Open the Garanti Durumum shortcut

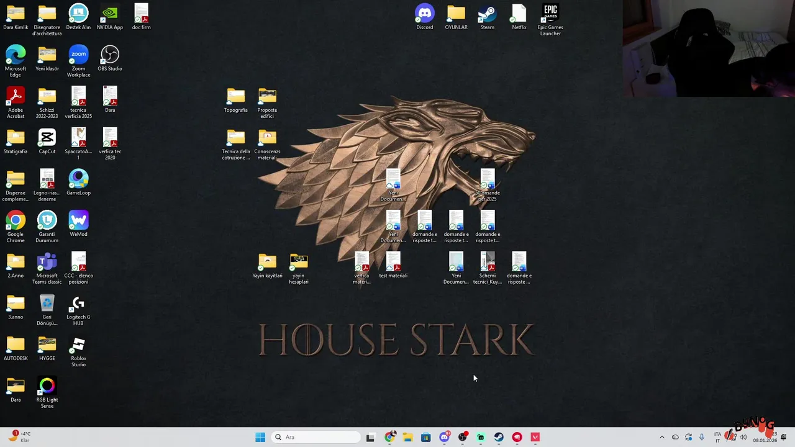(47, 227)
